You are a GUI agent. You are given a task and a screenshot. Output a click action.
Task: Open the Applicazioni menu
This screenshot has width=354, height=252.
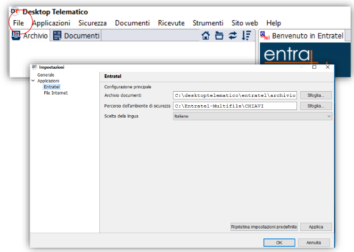51,23
